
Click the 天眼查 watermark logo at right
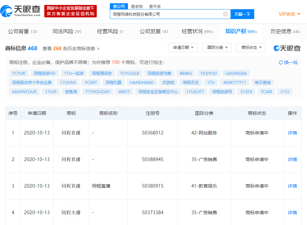tap(287, 48)
